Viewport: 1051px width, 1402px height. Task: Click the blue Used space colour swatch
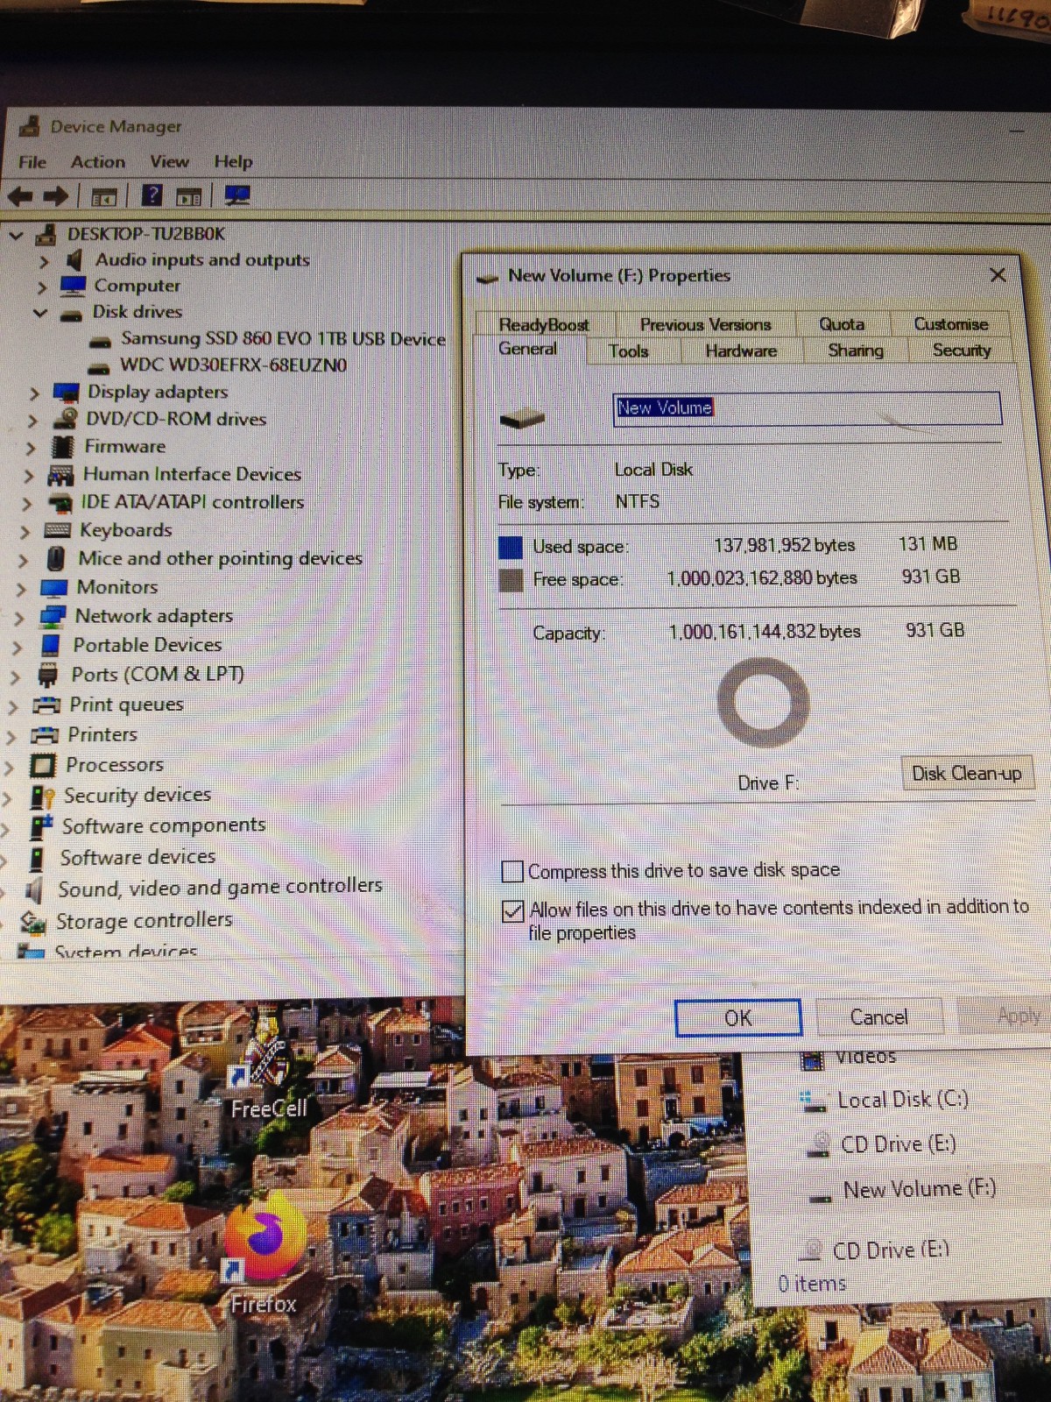pyautogui.click(x=511, y=548)
